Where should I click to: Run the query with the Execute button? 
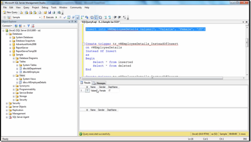coord(49,17)
